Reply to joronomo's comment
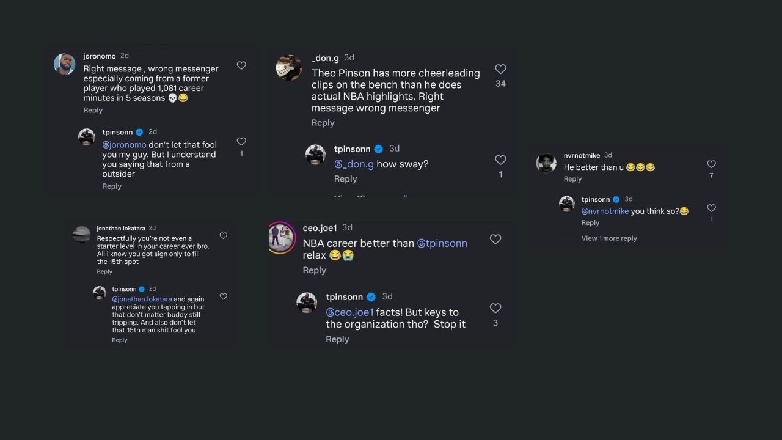This screenshot has height=440, width=782. point(93,111)
